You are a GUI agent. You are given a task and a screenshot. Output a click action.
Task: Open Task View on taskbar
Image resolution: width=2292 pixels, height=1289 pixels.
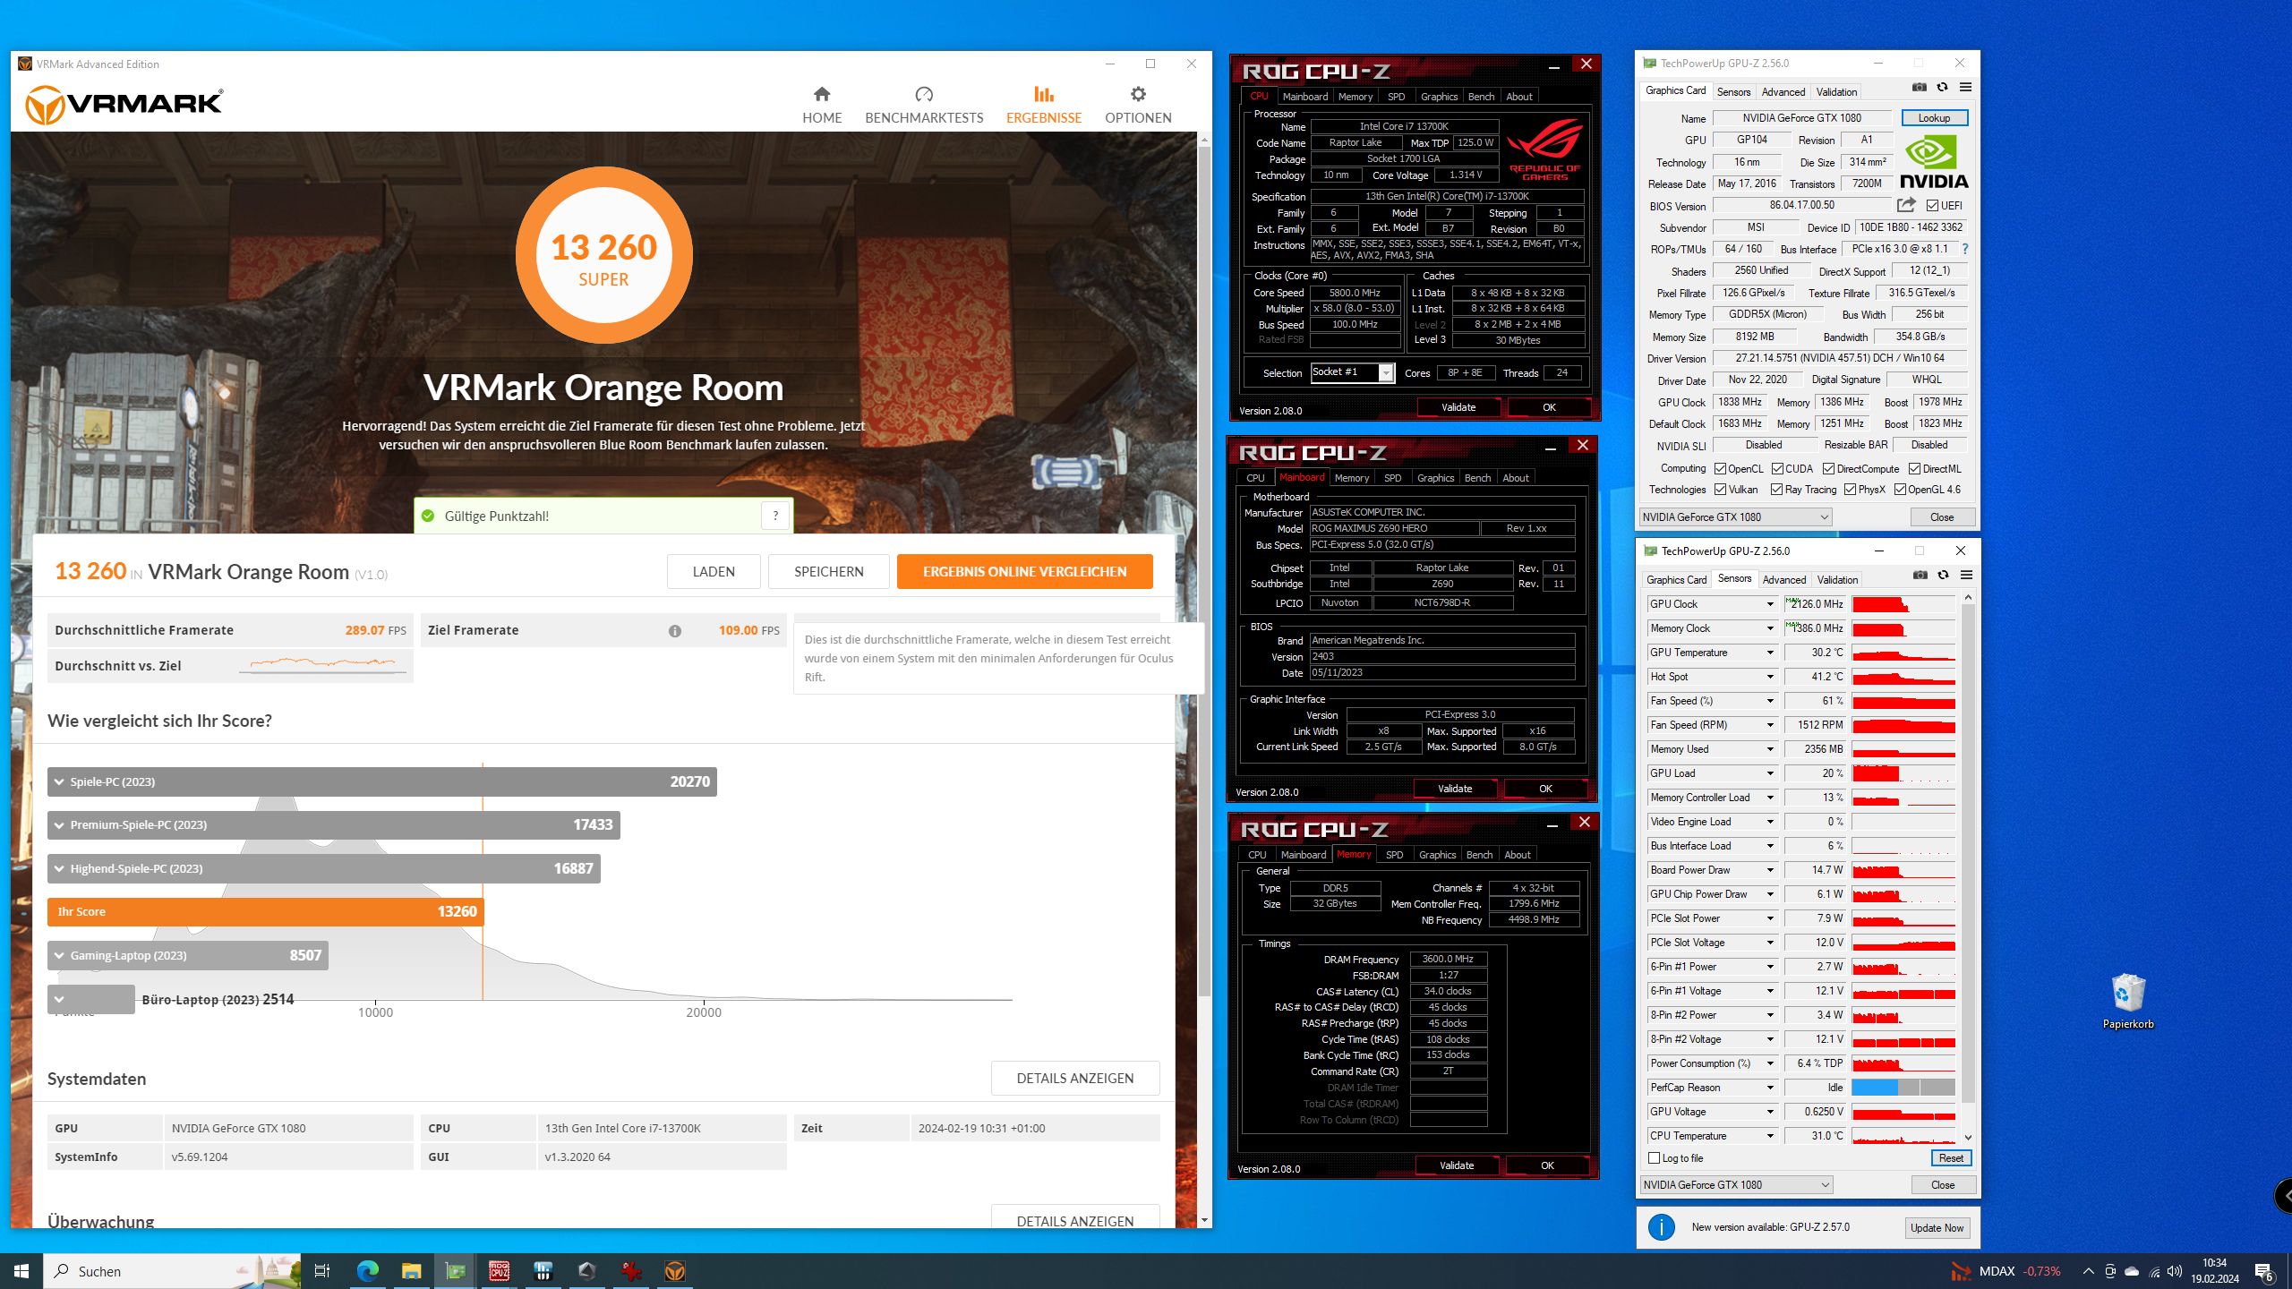coord(322,1271)
